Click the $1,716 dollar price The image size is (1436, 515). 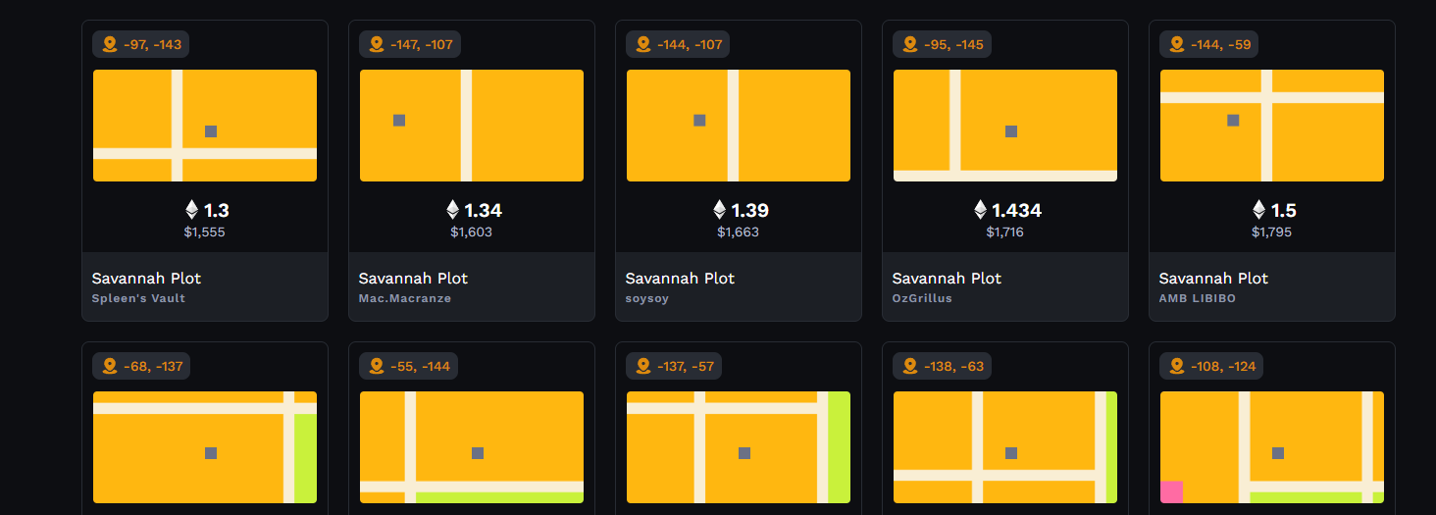[x=1005, y=232]
